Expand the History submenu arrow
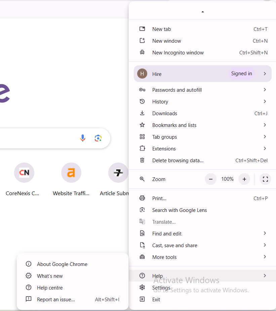 265,101
